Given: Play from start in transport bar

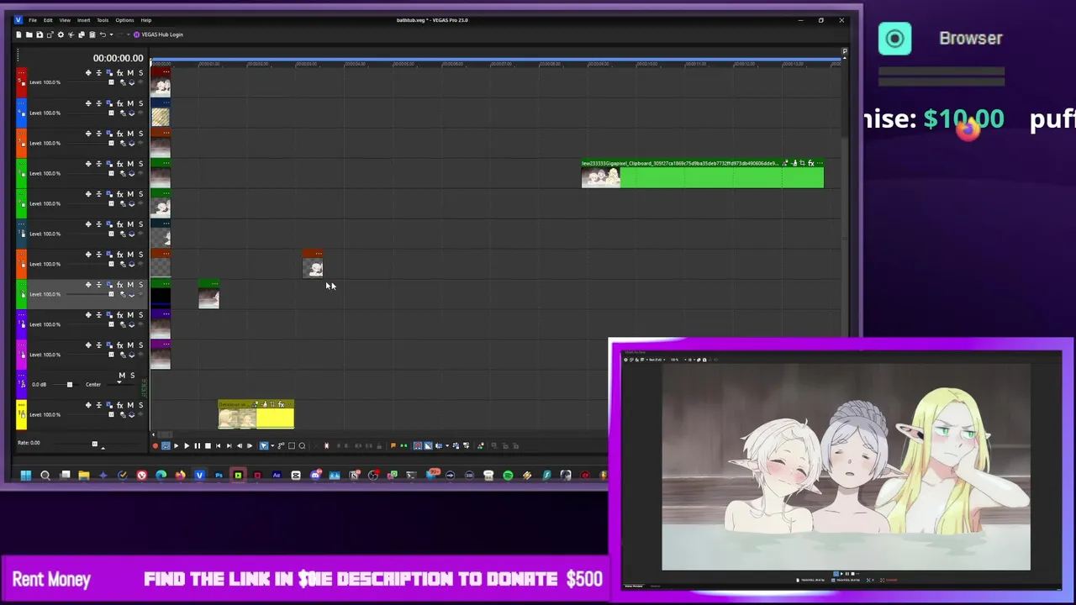Looking at the screenshot, I should pos(177,445).
